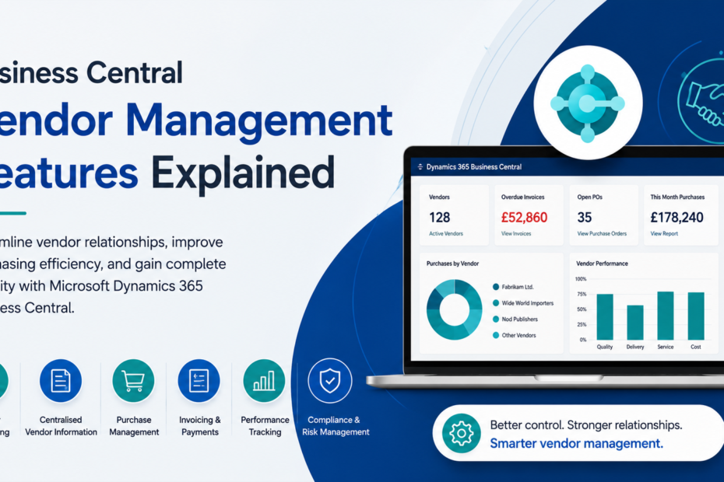Click the Performance Tracking bar chart icon
The height and width of the screenshot is (482, 724).
click(x=264, y=380)
